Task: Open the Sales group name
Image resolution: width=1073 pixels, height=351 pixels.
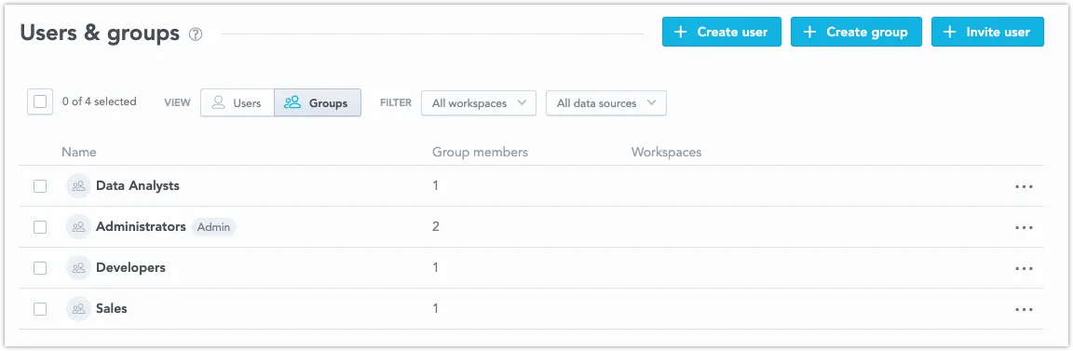Action: 112,308
